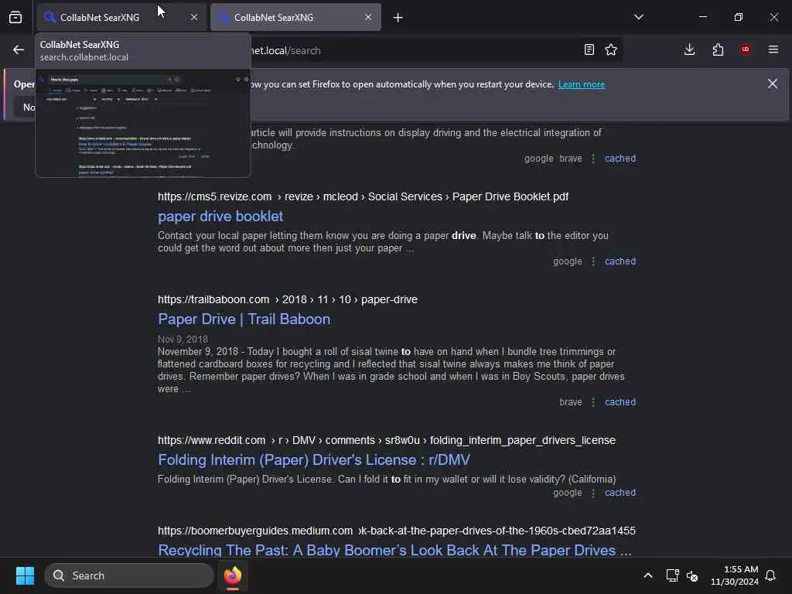Open options dots for the first result
The width and height of the screenshot is (792, 594).
(593, 159)
